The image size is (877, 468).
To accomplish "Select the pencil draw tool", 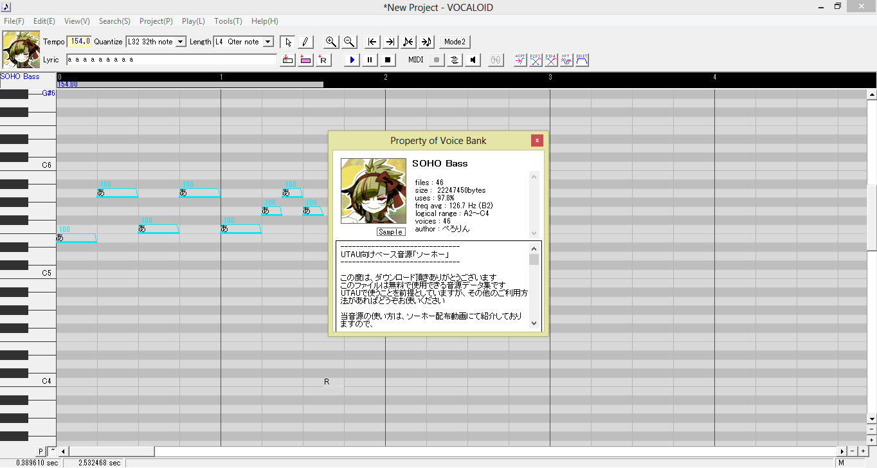I will tap(305, 42).
